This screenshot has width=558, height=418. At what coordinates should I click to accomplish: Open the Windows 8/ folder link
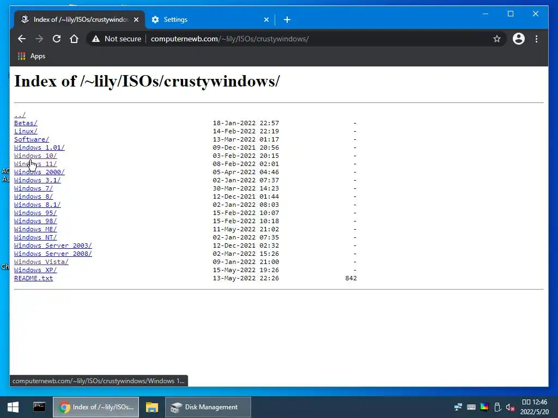coord(33,196)
